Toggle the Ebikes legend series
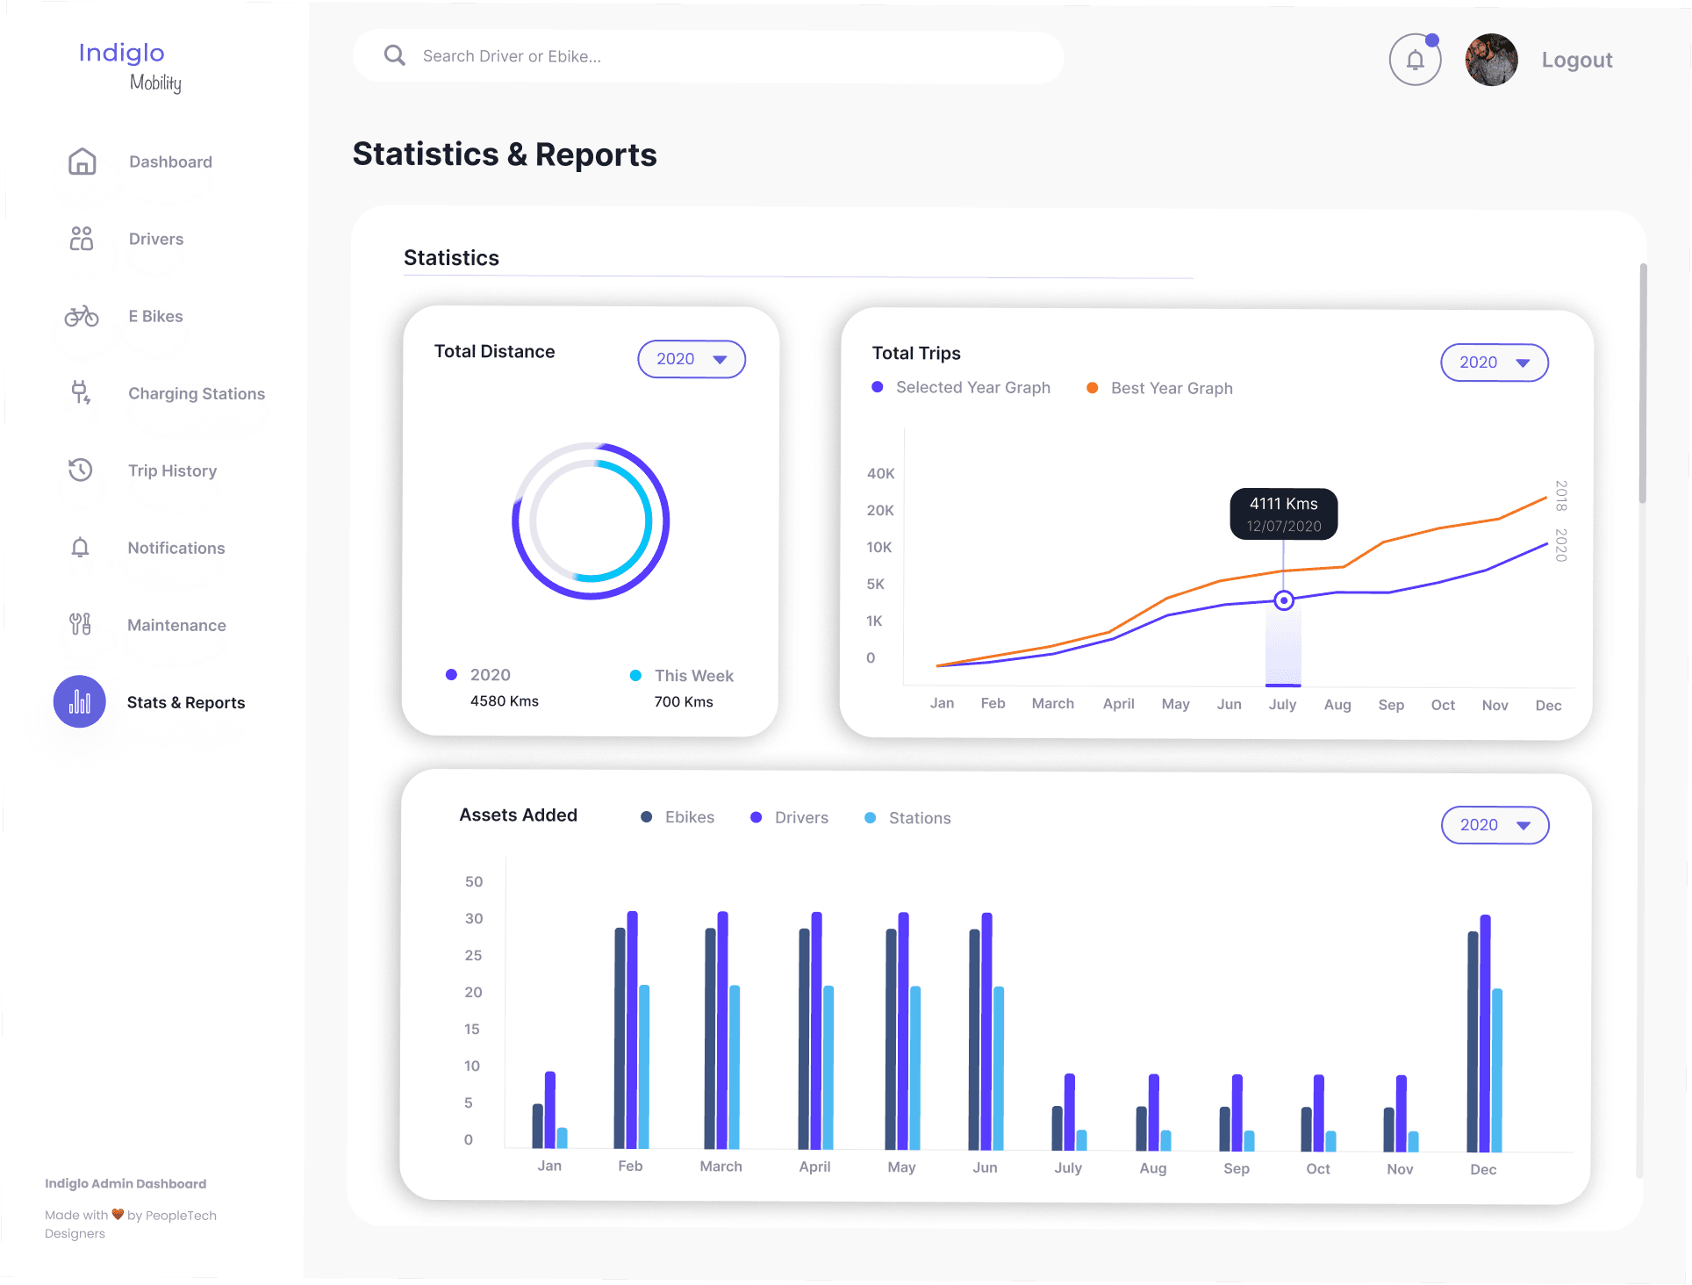 [x=678, y=817]
